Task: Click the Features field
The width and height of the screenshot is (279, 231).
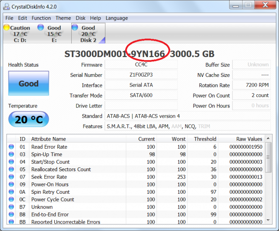Action: 188,126
